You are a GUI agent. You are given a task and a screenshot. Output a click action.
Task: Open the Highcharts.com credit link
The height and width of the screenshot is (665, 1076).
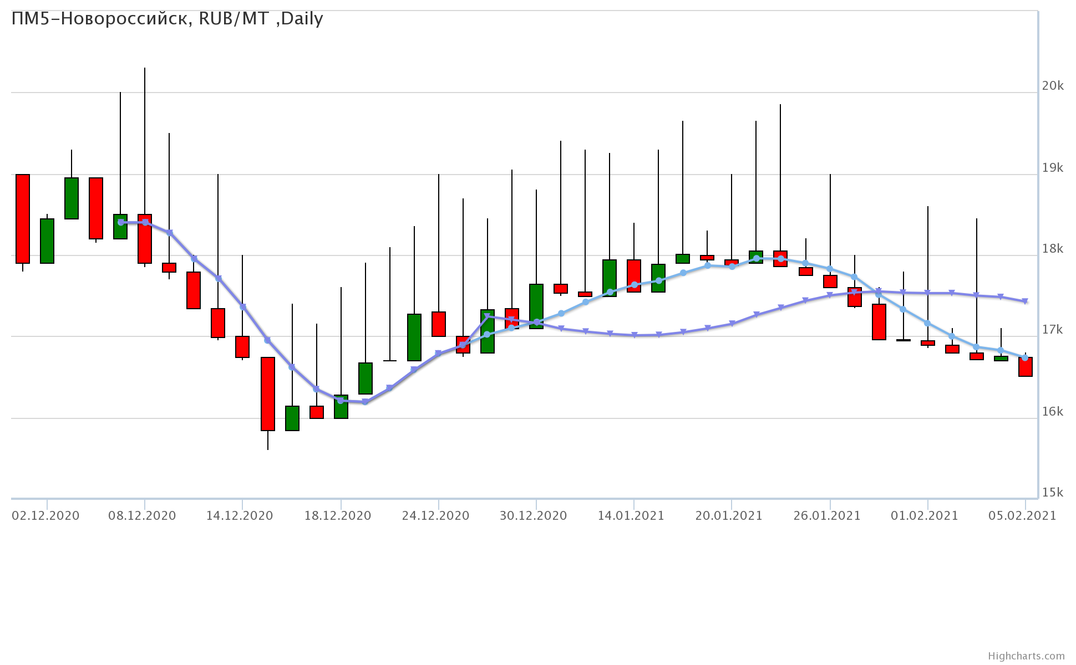pyautogui.click(x=1026, y=656)
